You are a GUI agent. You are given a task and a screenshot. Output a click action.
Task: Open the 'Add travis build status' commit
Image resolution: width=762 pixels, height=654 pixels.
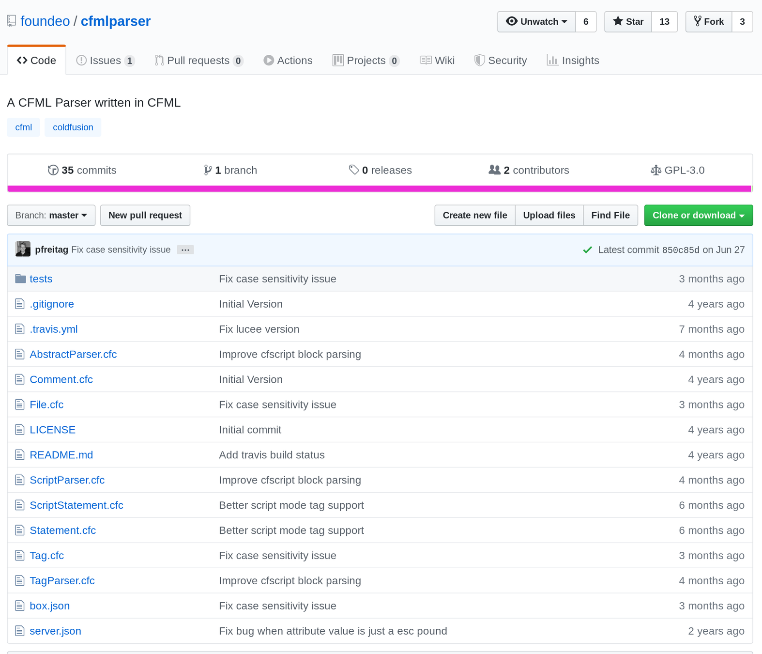coord(272,455)
